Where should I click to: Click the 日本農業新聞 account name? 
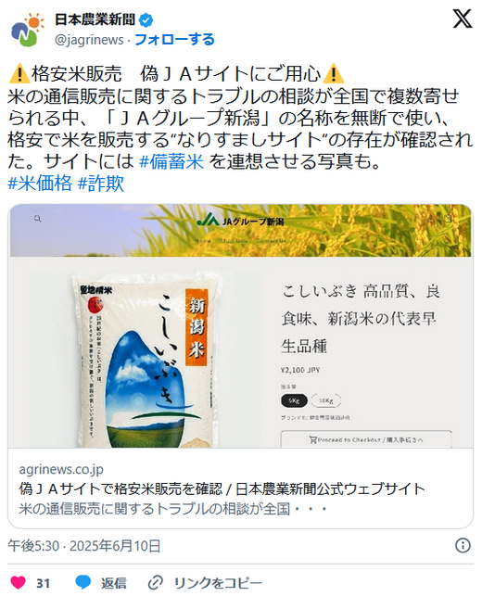click(95, 19)
